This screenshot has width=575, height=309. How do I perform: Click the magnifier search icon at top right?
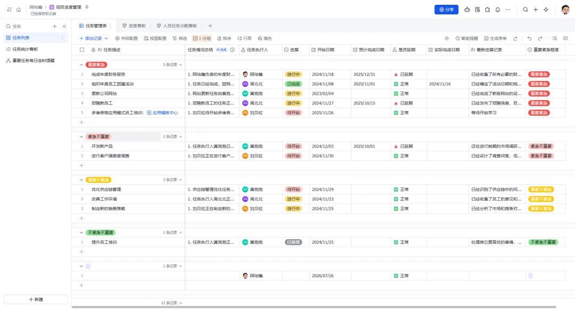525,10
